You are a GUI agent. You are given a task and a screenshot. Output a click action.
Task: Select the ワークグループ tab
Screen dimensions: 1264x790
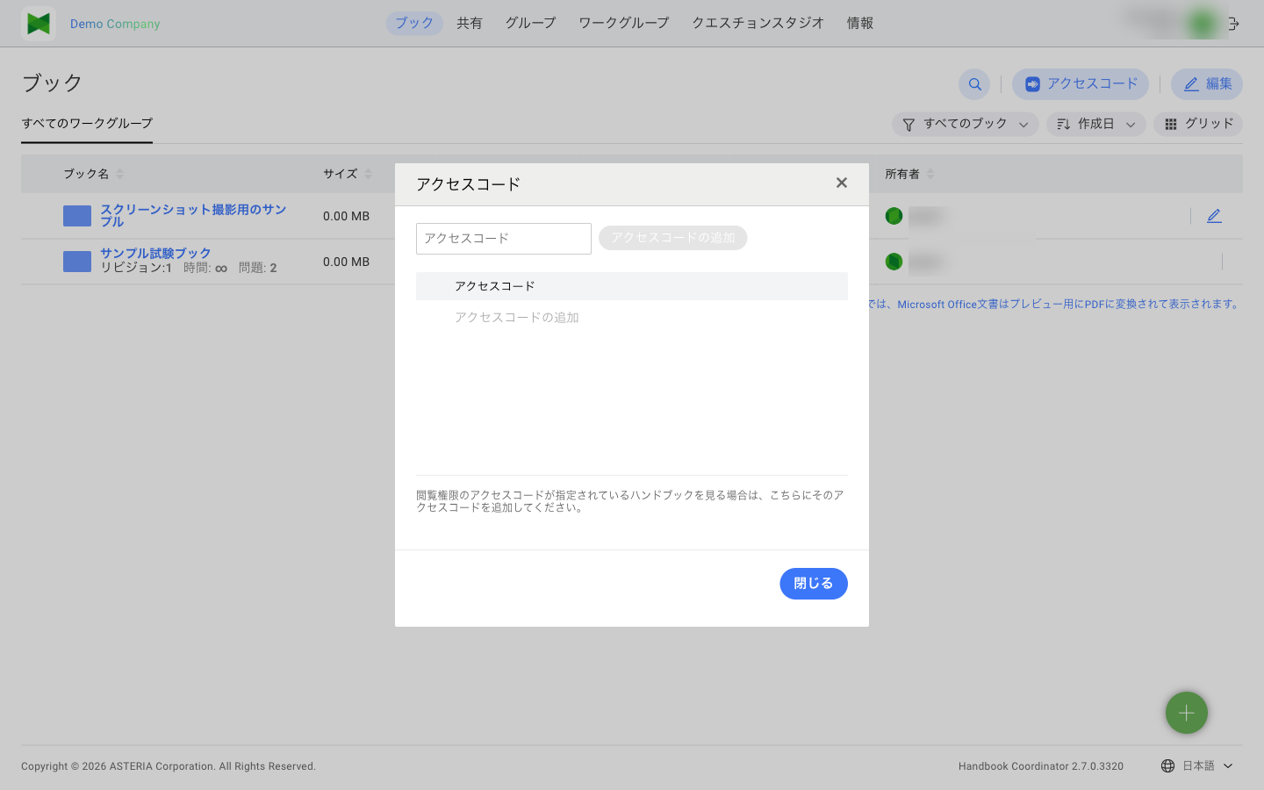click(x=623, y=23)
